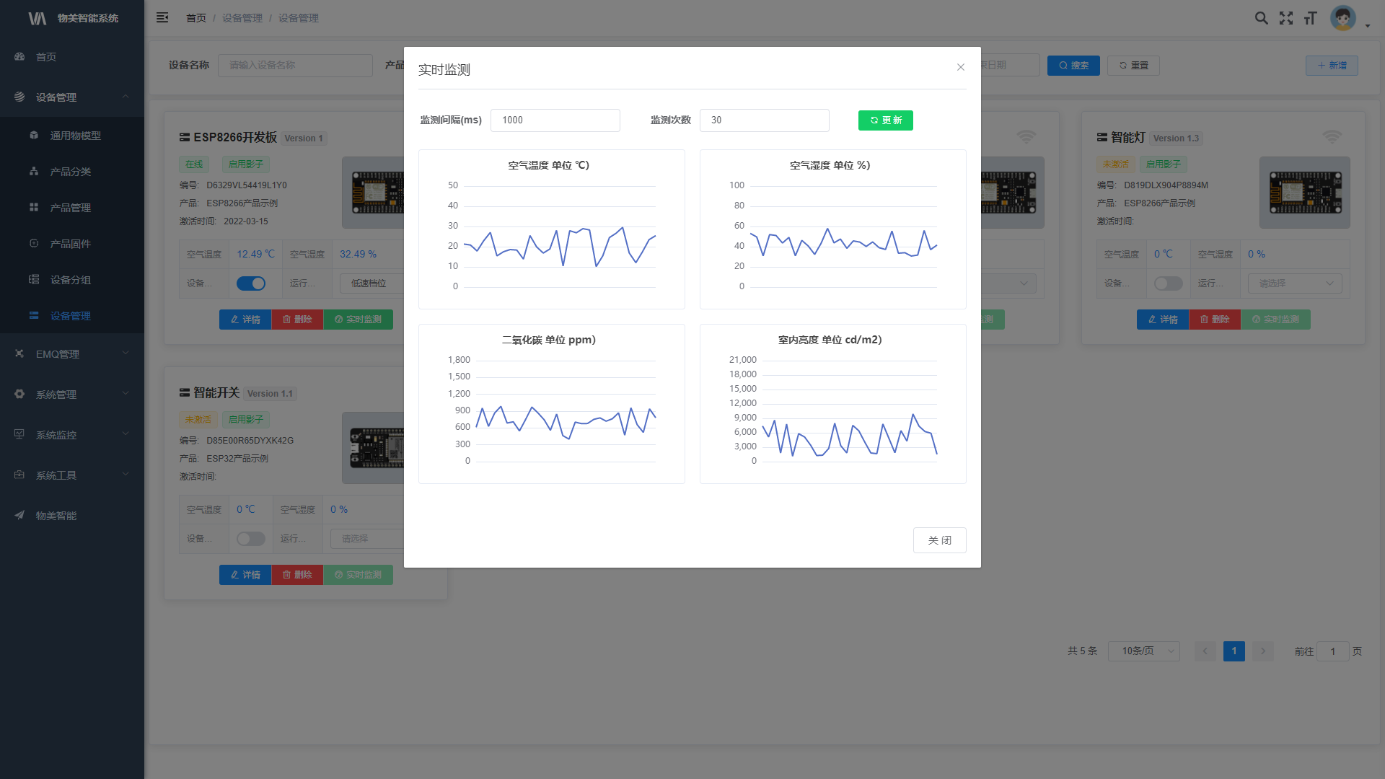The image size is (1385, 779).
Task: Close the 实时监测 dialog with X icon
Action: [x=960, y=67]
